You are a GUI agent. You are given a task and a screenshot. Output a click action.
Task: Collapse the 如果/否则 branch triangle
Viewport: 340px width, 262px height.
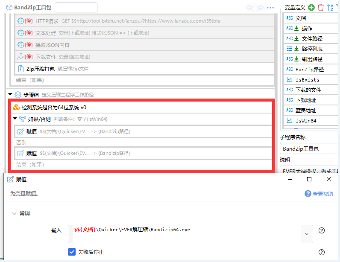point(15,119)
